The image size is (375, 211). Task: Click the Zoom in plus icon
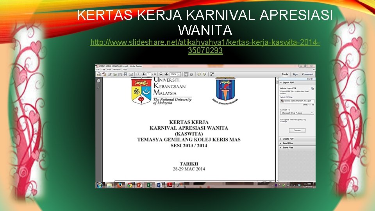tap(166, 74)
